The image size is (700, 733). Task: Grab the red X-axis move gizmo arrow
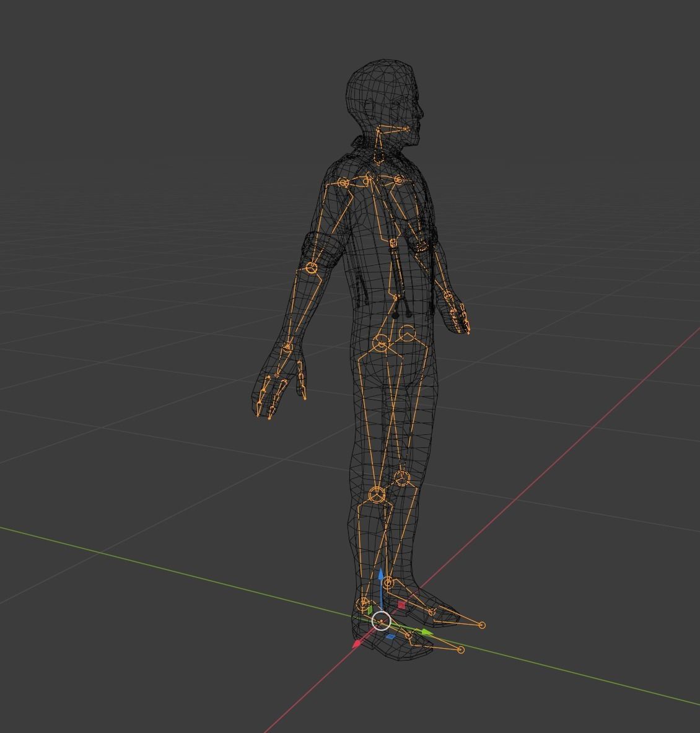pyautogui.click(x=357, y=643)
